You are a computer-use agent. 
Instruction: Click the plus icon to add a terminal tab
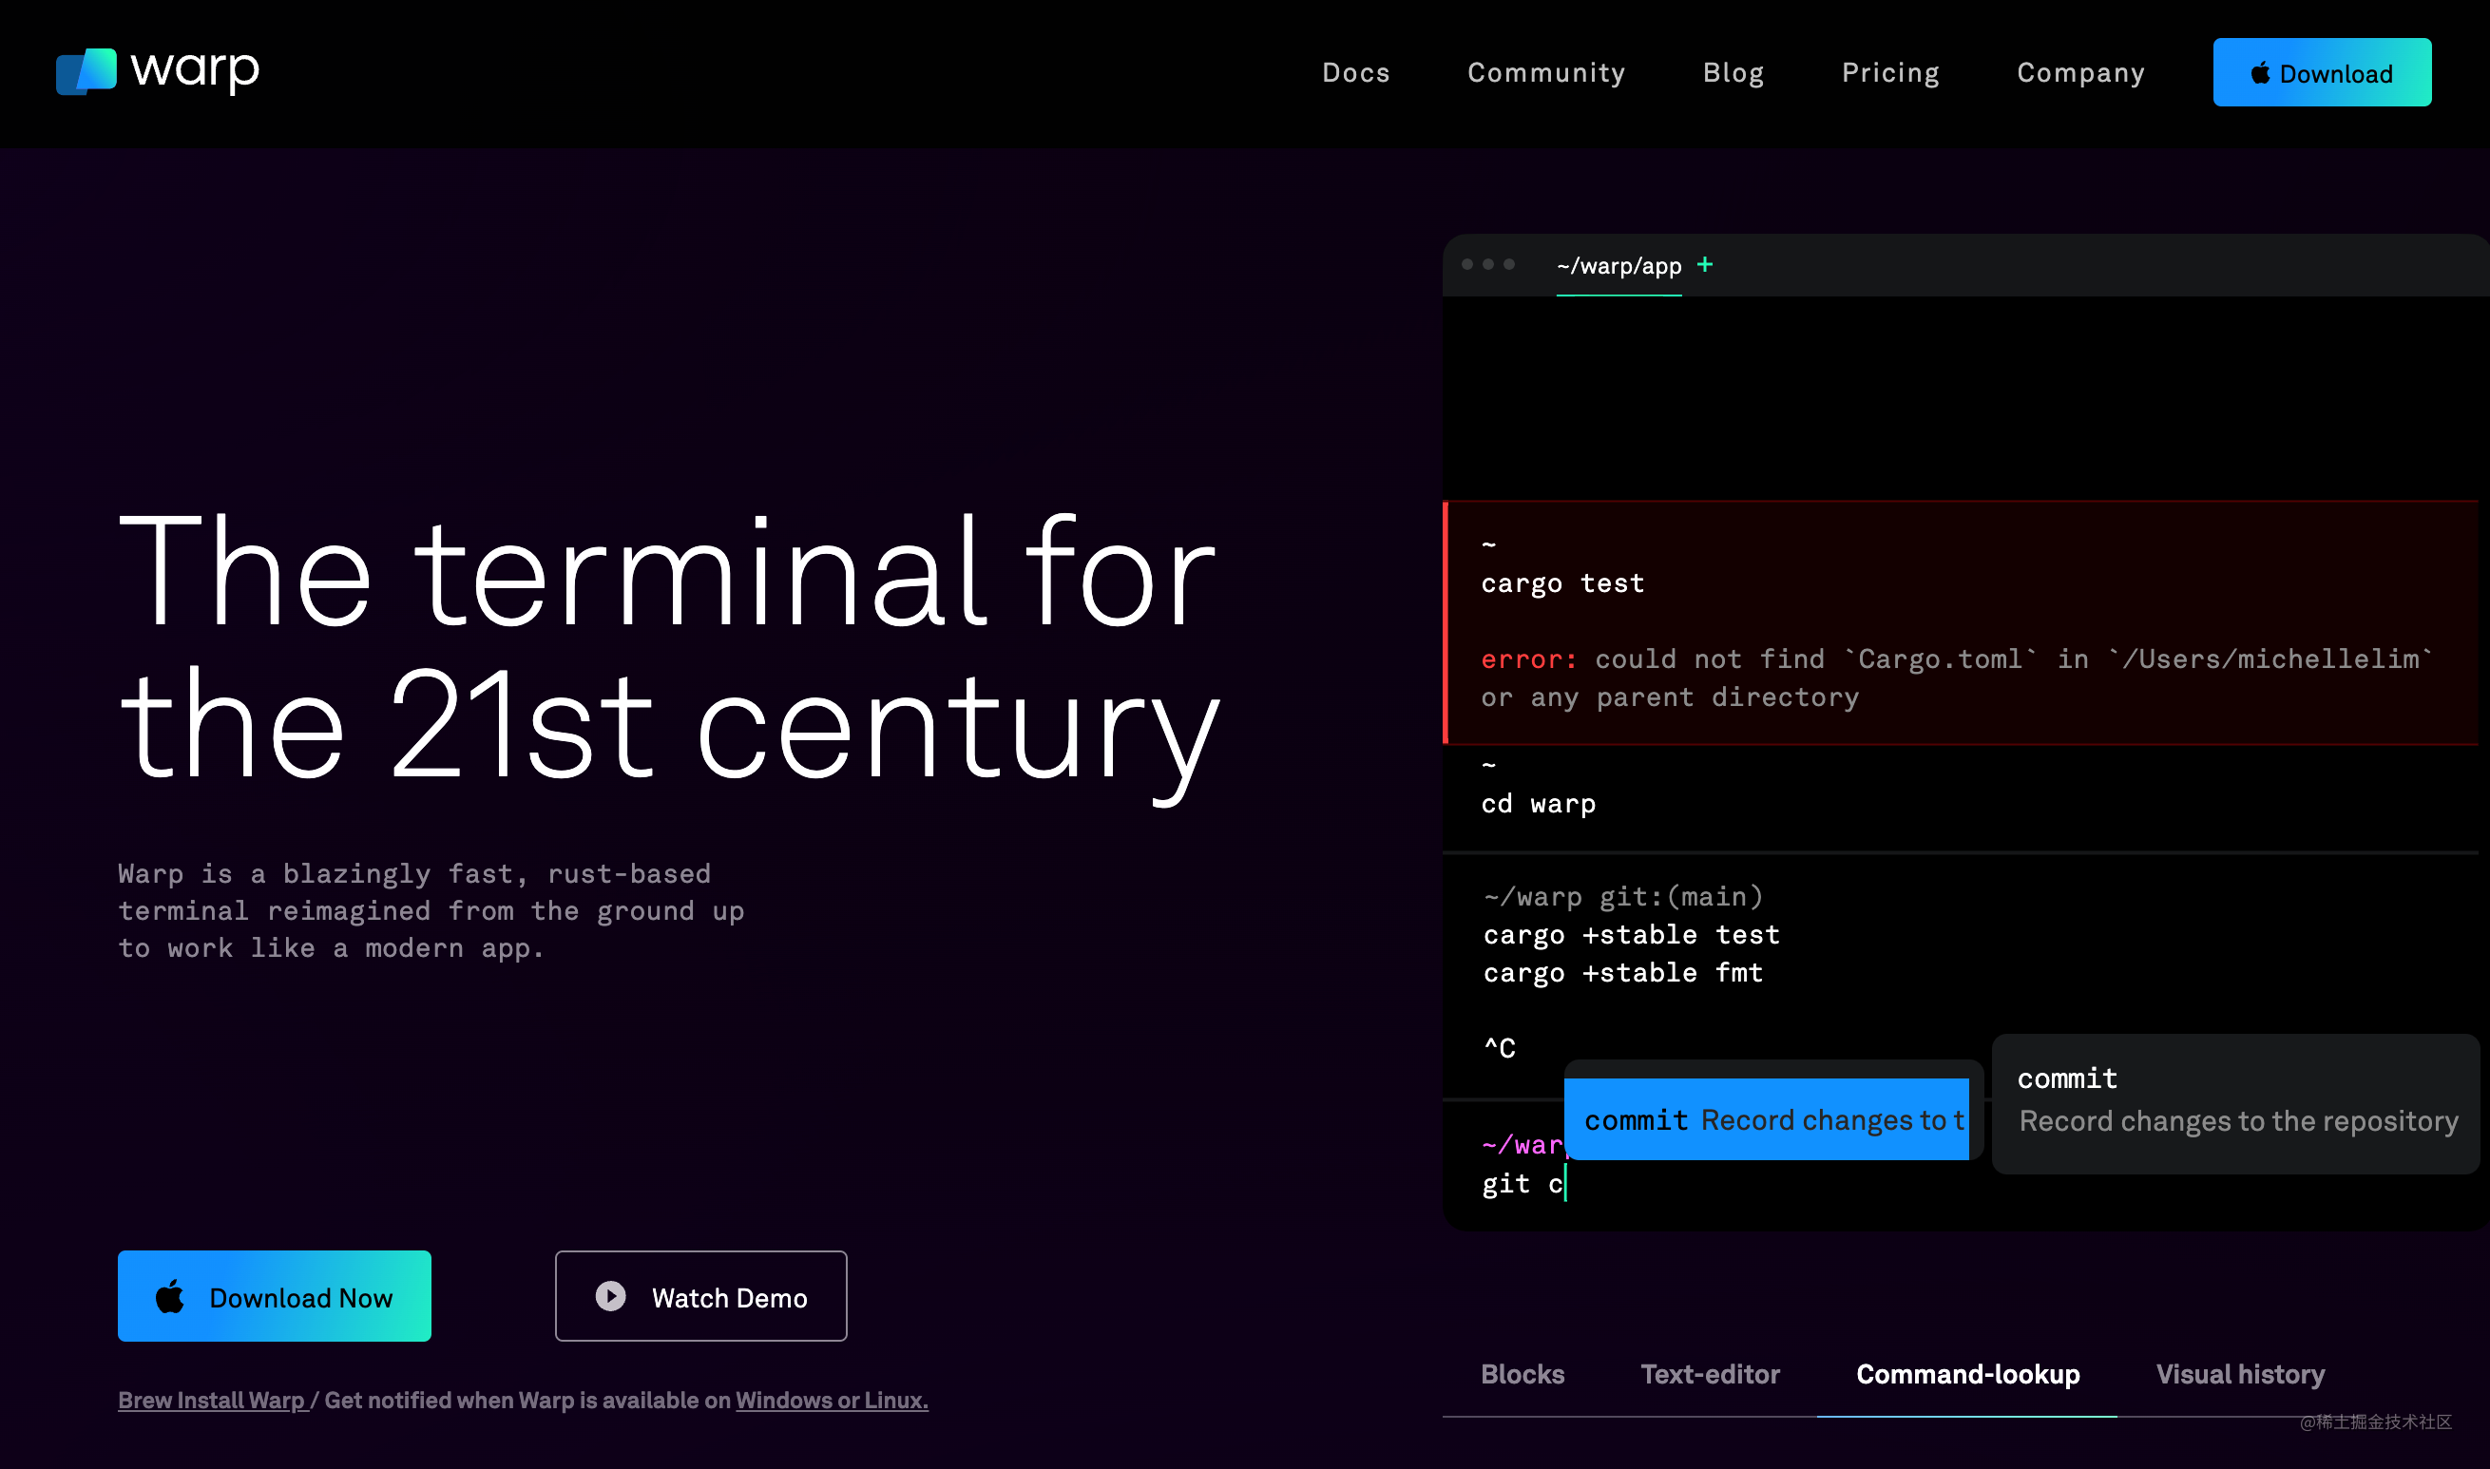coord(1705,264)
